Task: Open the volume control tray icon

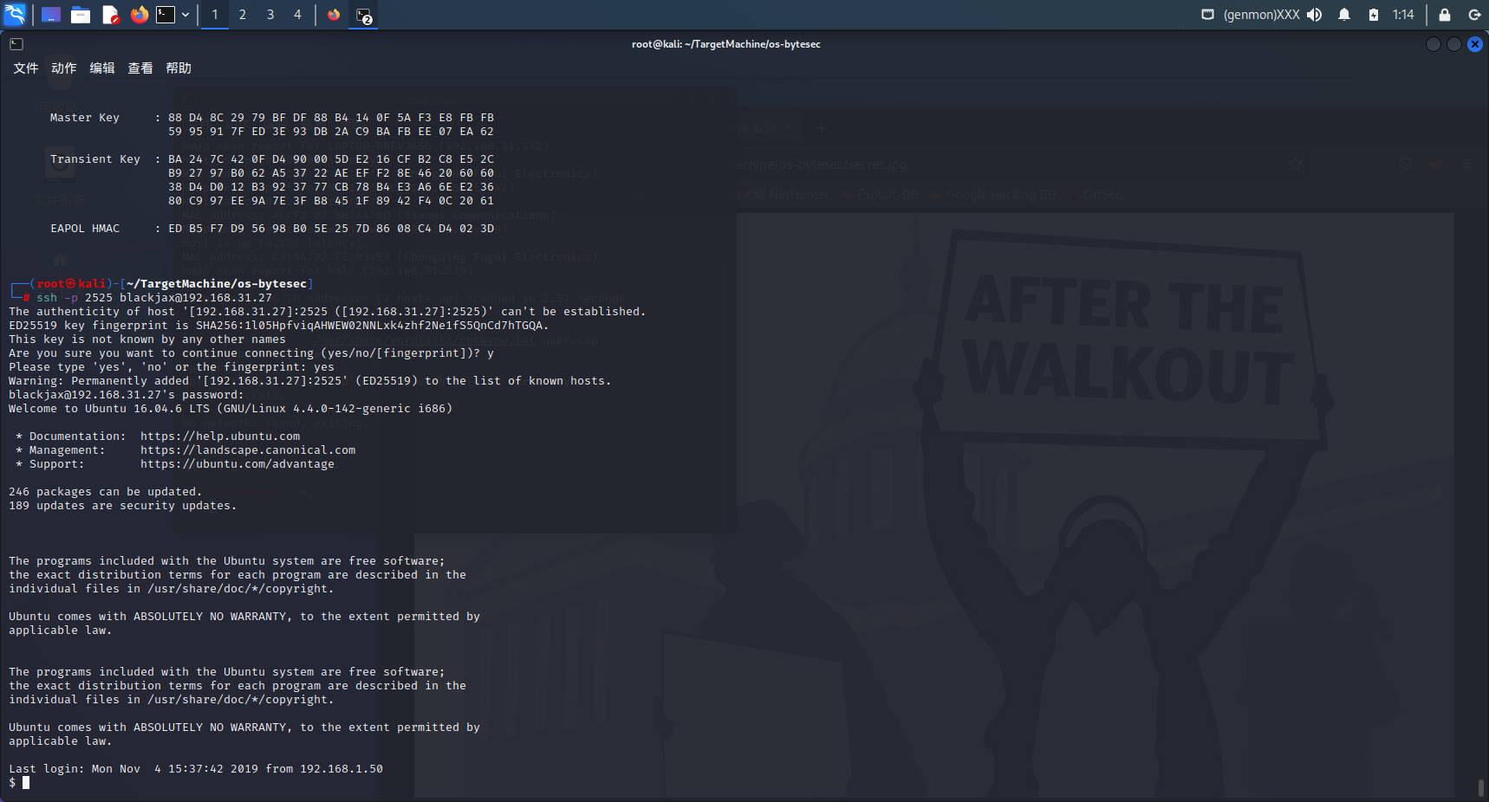Action: pyautogui.click(x=1315, y=15)
